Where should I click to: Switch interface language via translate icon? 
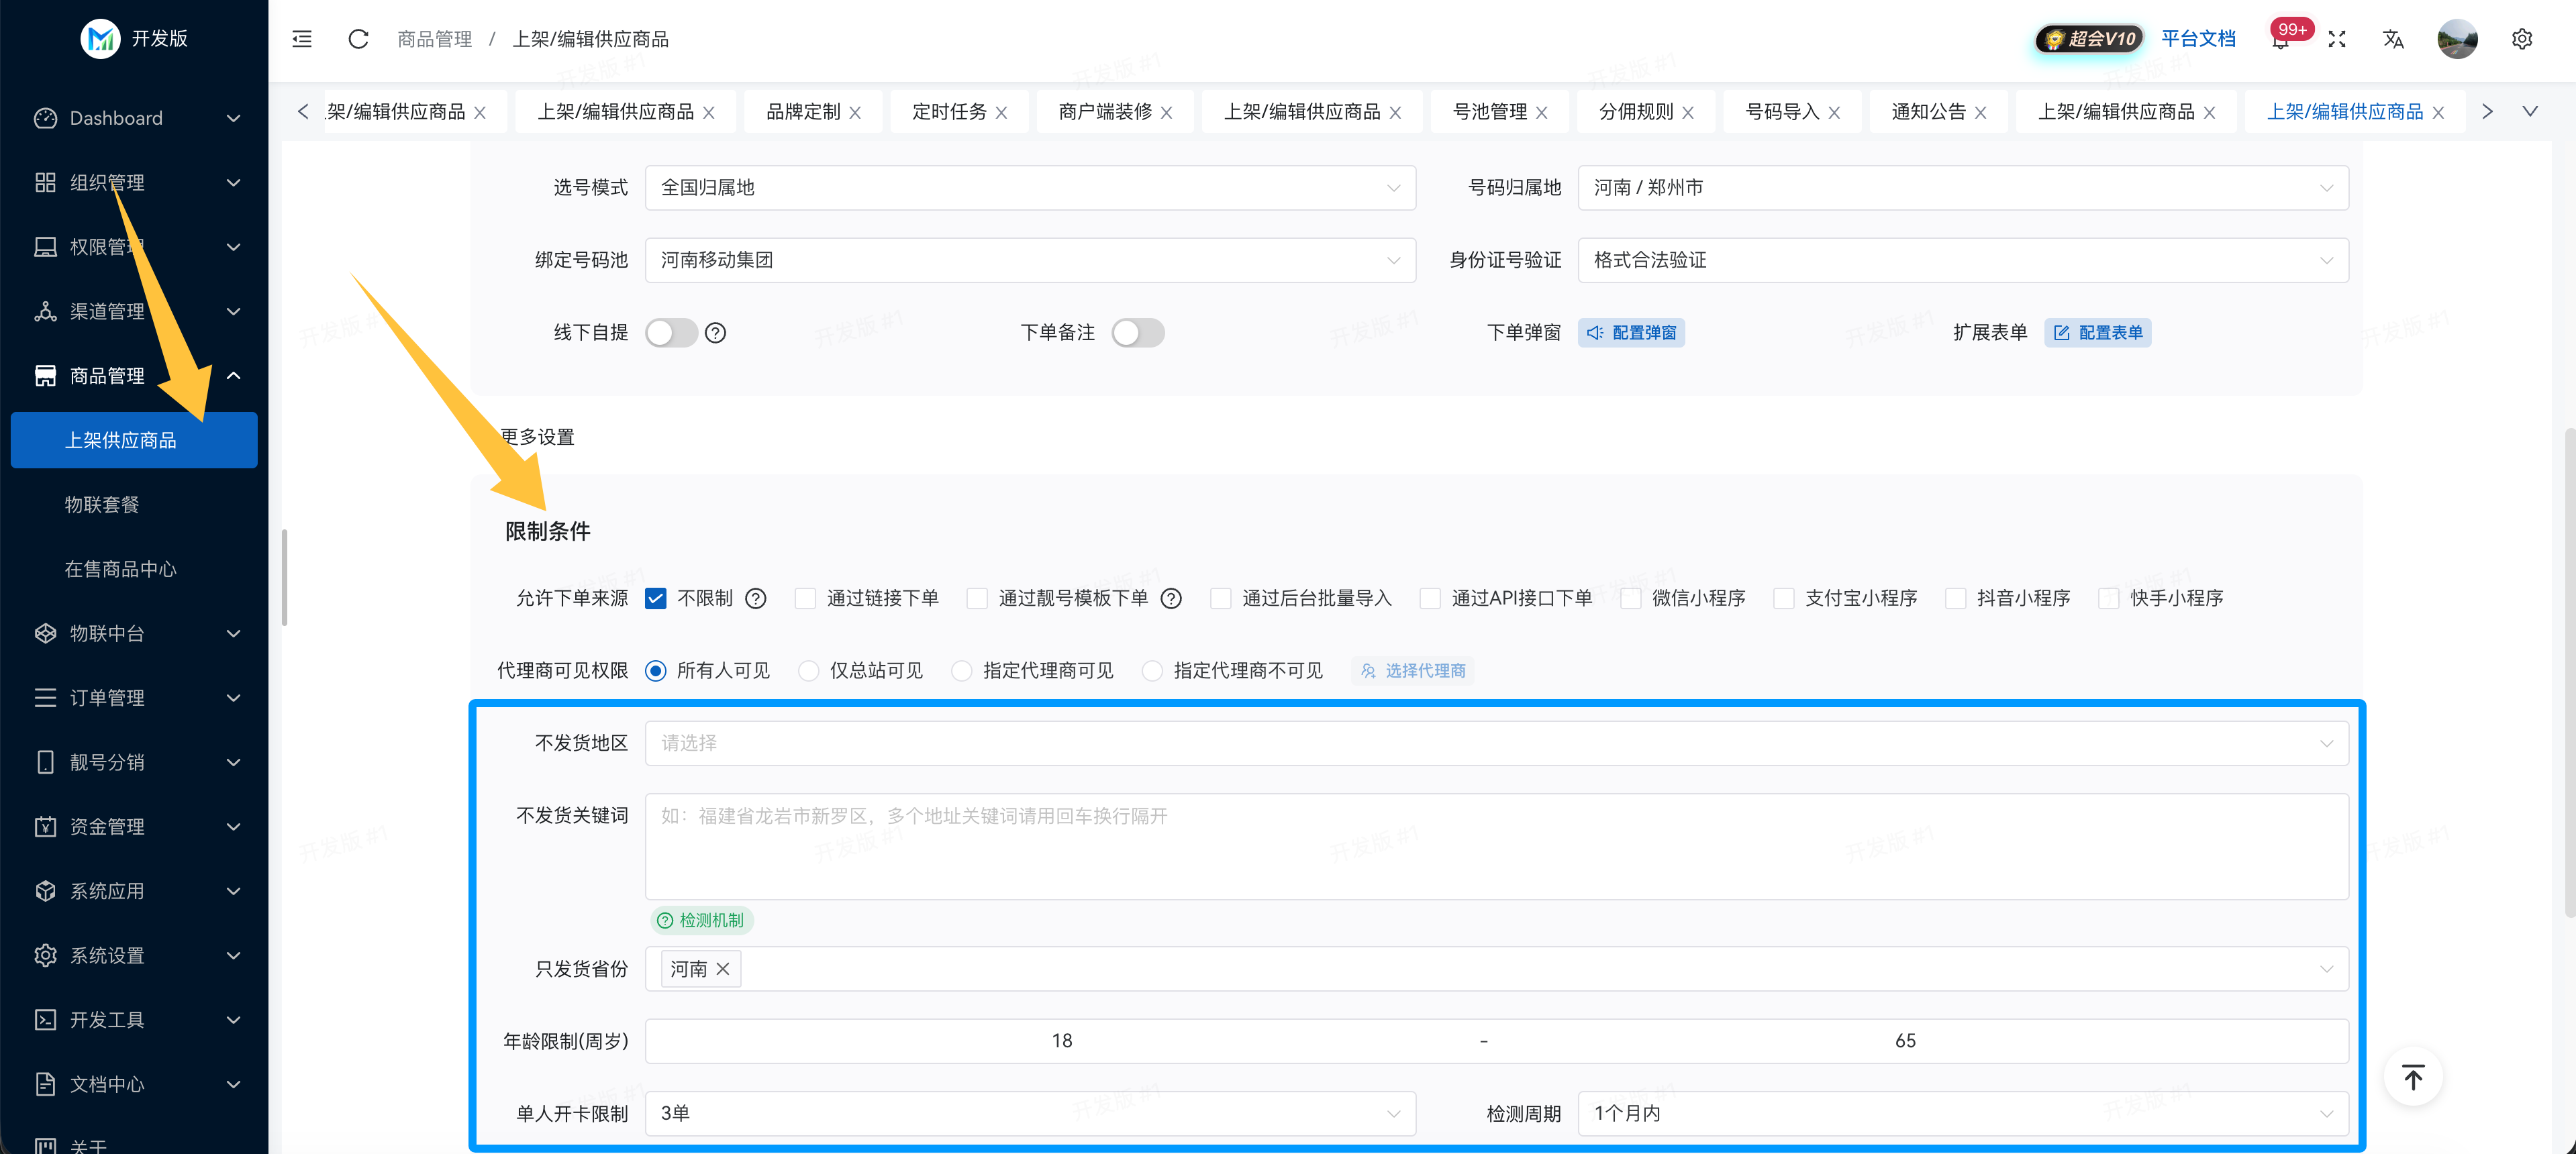[2393, 39]
